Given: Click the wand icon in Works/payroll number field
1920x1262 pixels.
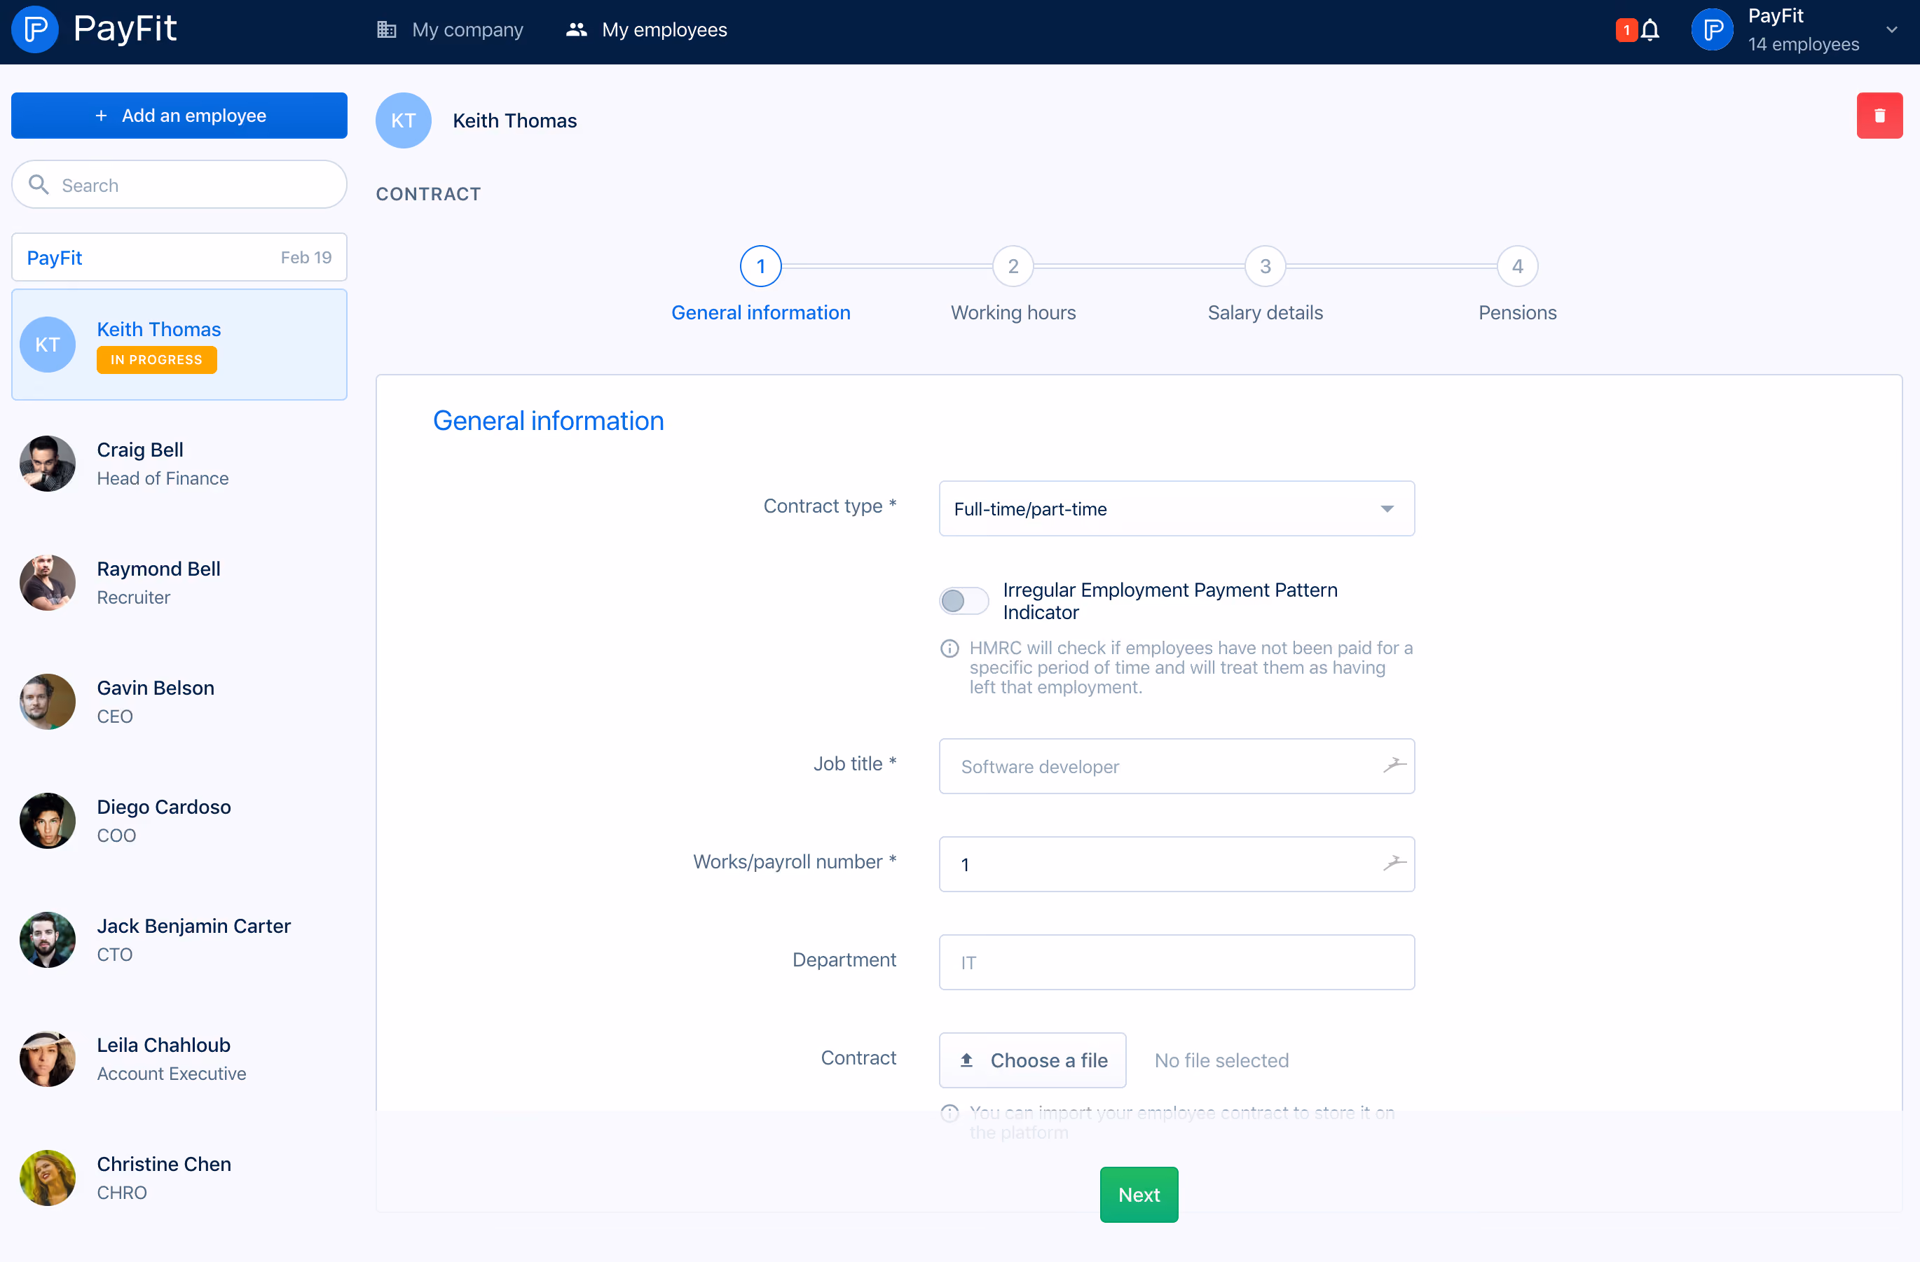Looking at the screenshot, I should (x=1394, y=864).
